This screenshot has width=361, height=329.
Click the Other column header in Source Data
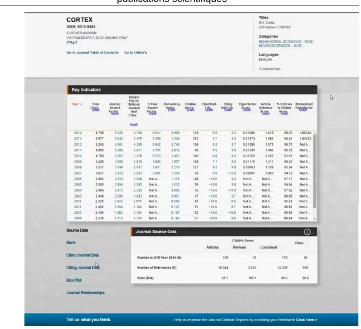299,243
